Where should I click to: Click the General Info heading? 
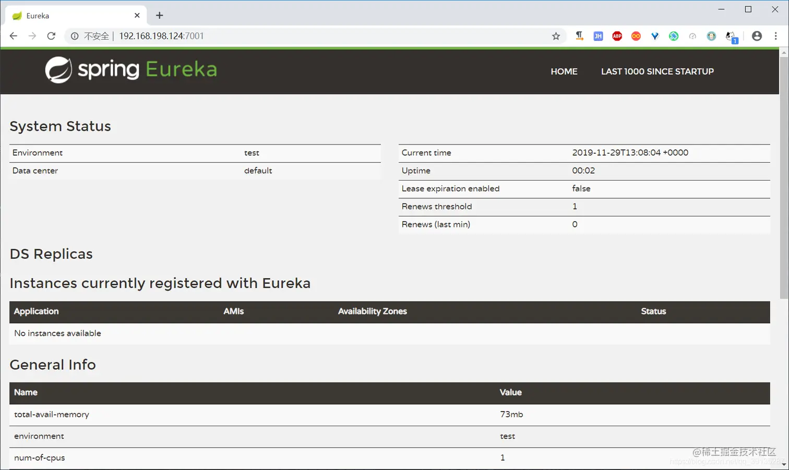tap(53, 365)
